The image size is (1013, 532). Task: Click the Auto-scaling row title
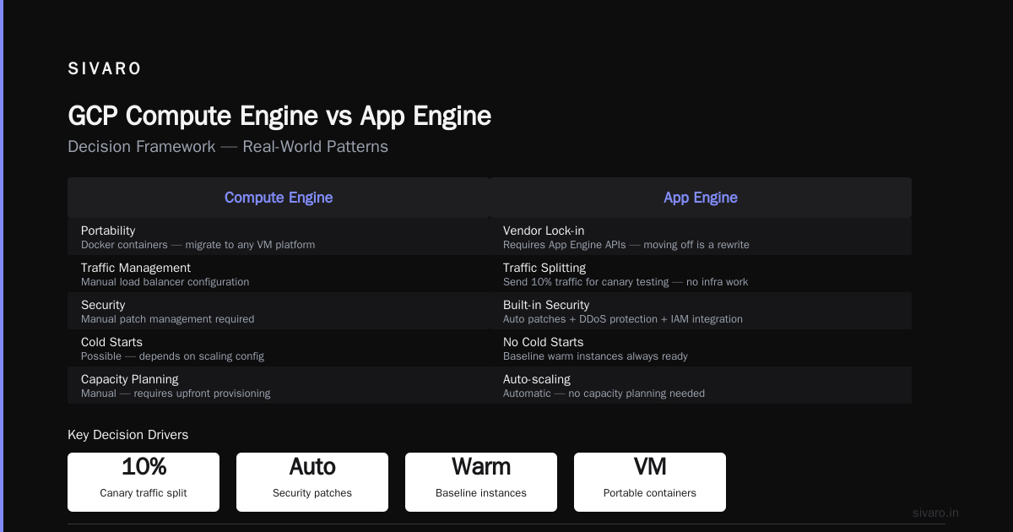[537, 379]
